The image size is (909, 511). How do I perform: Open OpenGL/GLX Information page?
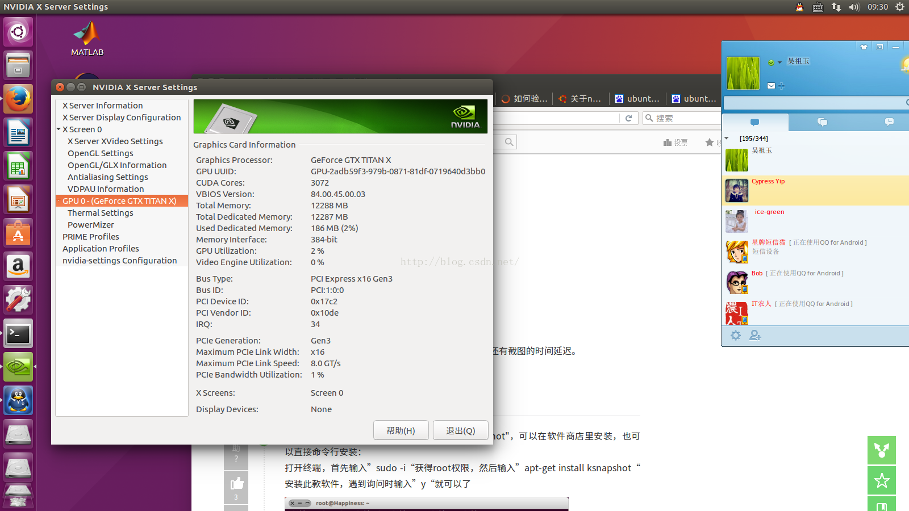click(x=117, y=165)
